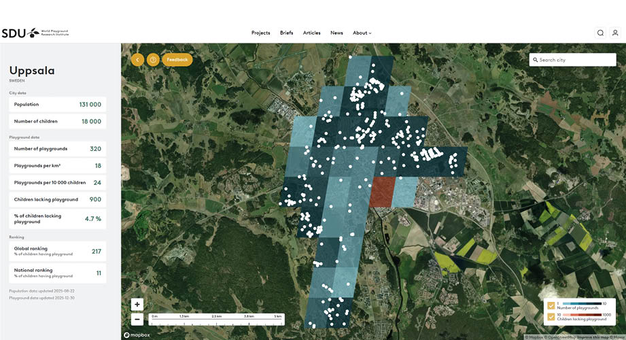Open the Projects menu item
This screenshot has height=340, width=626.
click(x=260, y=33)
